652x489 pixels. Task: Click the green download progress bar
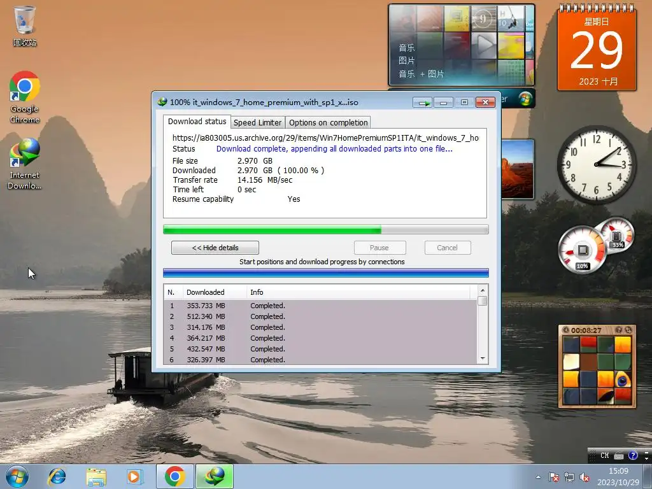pos(325,229)
